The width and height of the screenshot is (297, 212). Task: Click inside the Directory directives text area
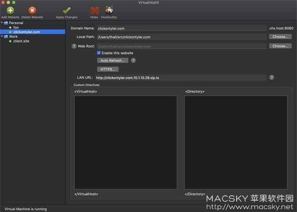coord(236,142)
